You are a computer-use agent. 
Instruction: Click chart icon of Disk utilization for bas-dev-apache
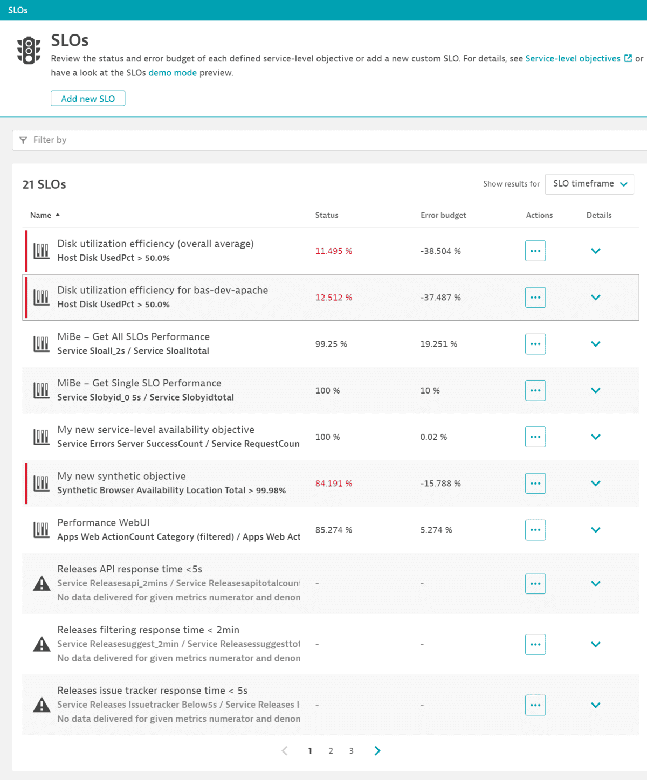click(42, 297)
